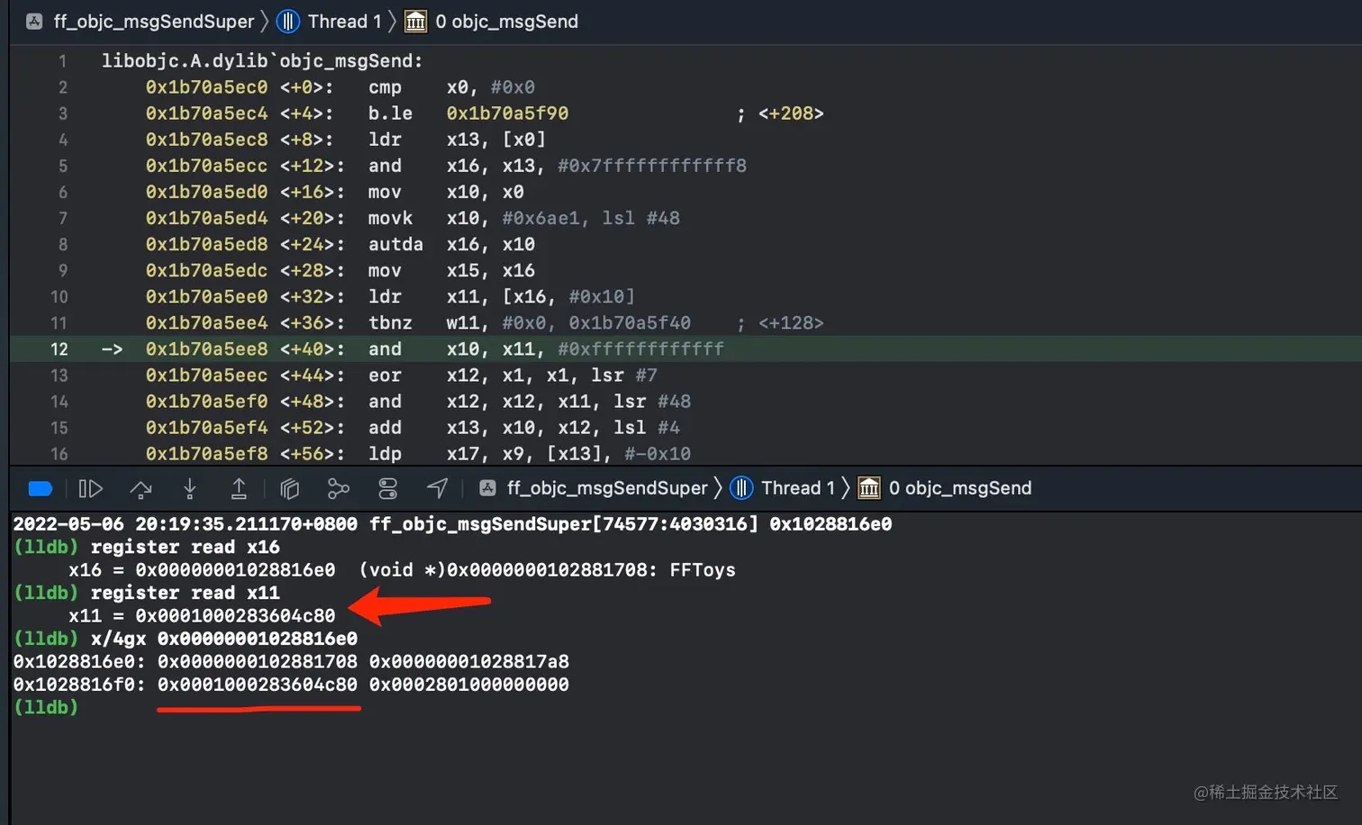Image resolution: width=1362 pixels, height=825 pixels.
Task: Click the empty (lldb) prompt input line
Action: tap(46, 708)
